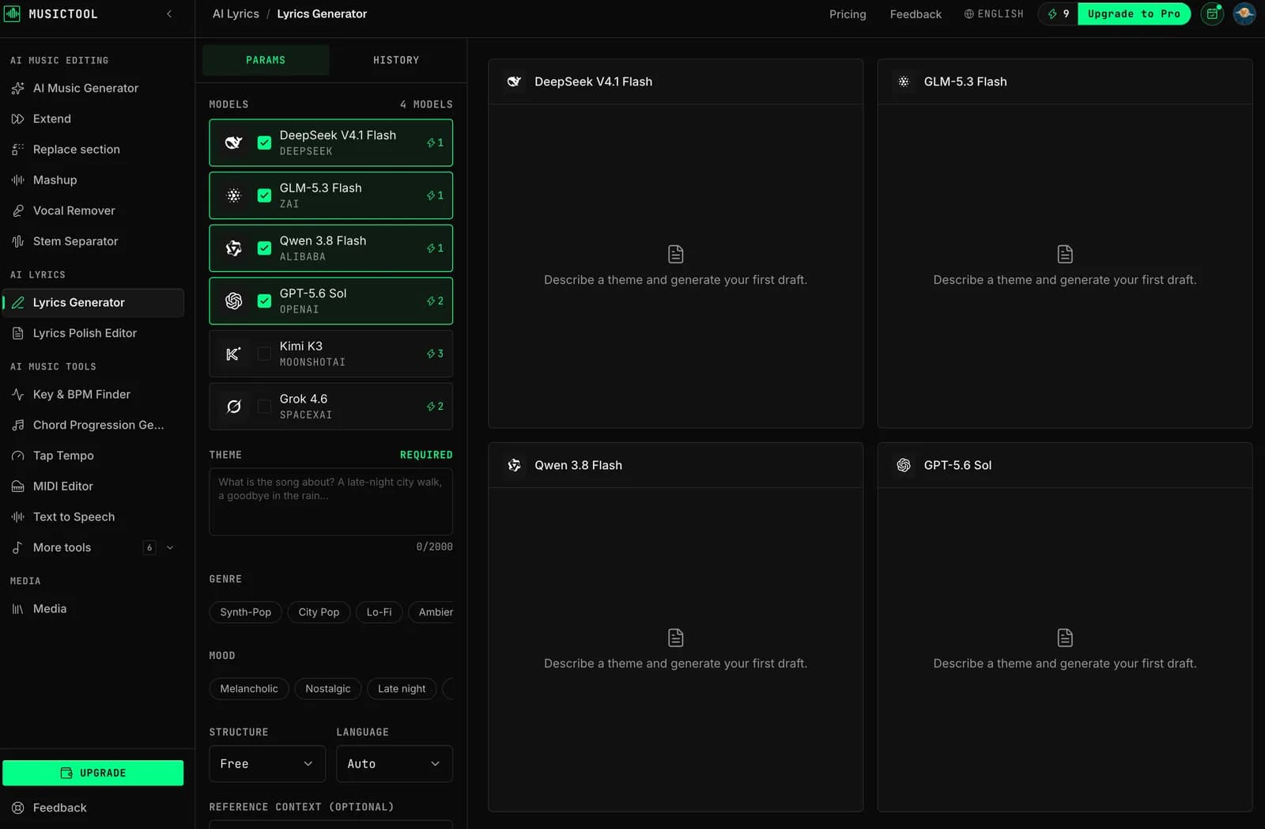The height and width of the screenshot is (829, 1265).
Task: Click the Replace section icon
Action: [x=17, y=150]
